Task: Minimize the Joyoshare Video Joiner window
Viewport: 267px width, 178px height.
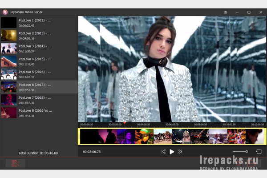Action: point(237,12)
